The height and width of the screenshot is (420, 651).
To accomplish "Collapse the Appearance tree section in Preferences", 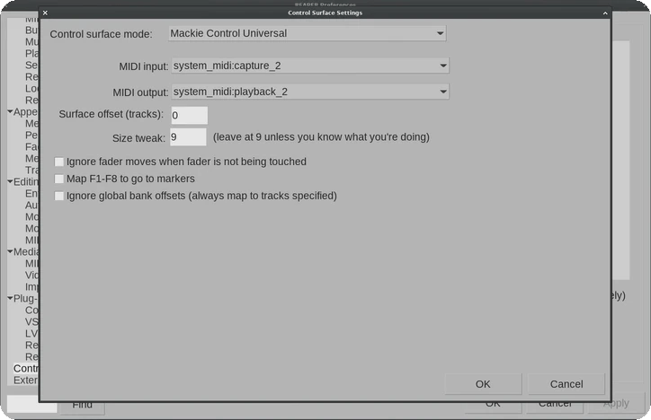I will [10, 111].
